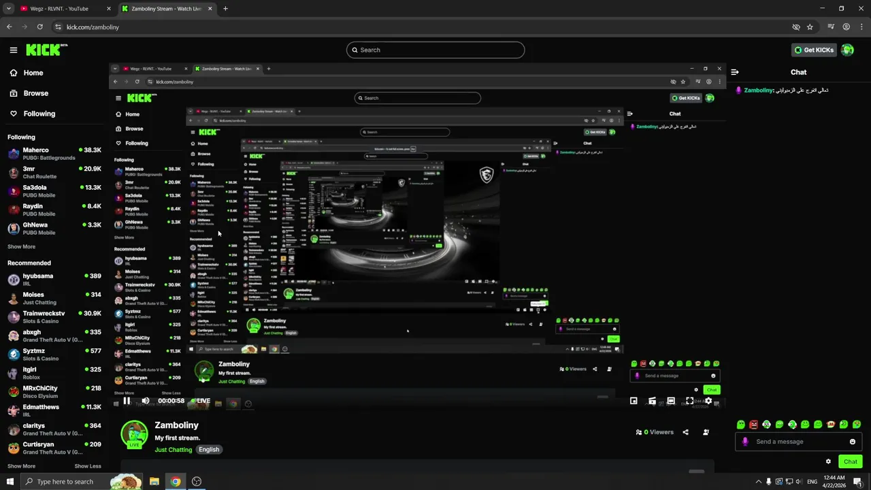Collapse list with Show Less in main sidebar
871x490 pixels.
88,466
